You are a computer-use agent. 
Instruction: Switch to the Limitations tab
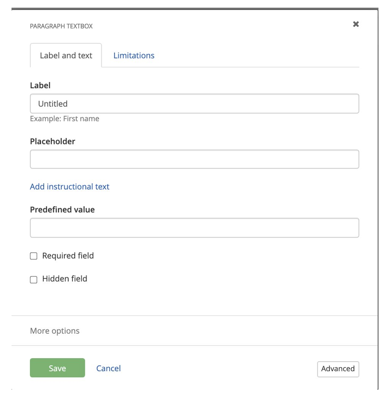click(x=134, y=56)
